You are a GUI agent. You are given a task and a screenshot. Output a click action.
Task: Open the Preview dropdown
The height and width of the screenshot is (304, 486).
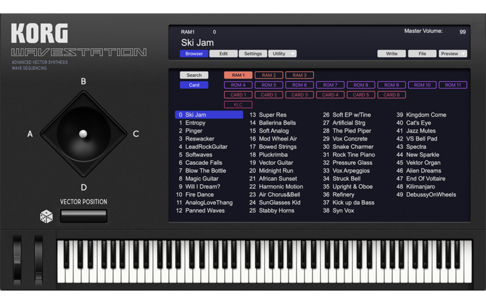453,54
